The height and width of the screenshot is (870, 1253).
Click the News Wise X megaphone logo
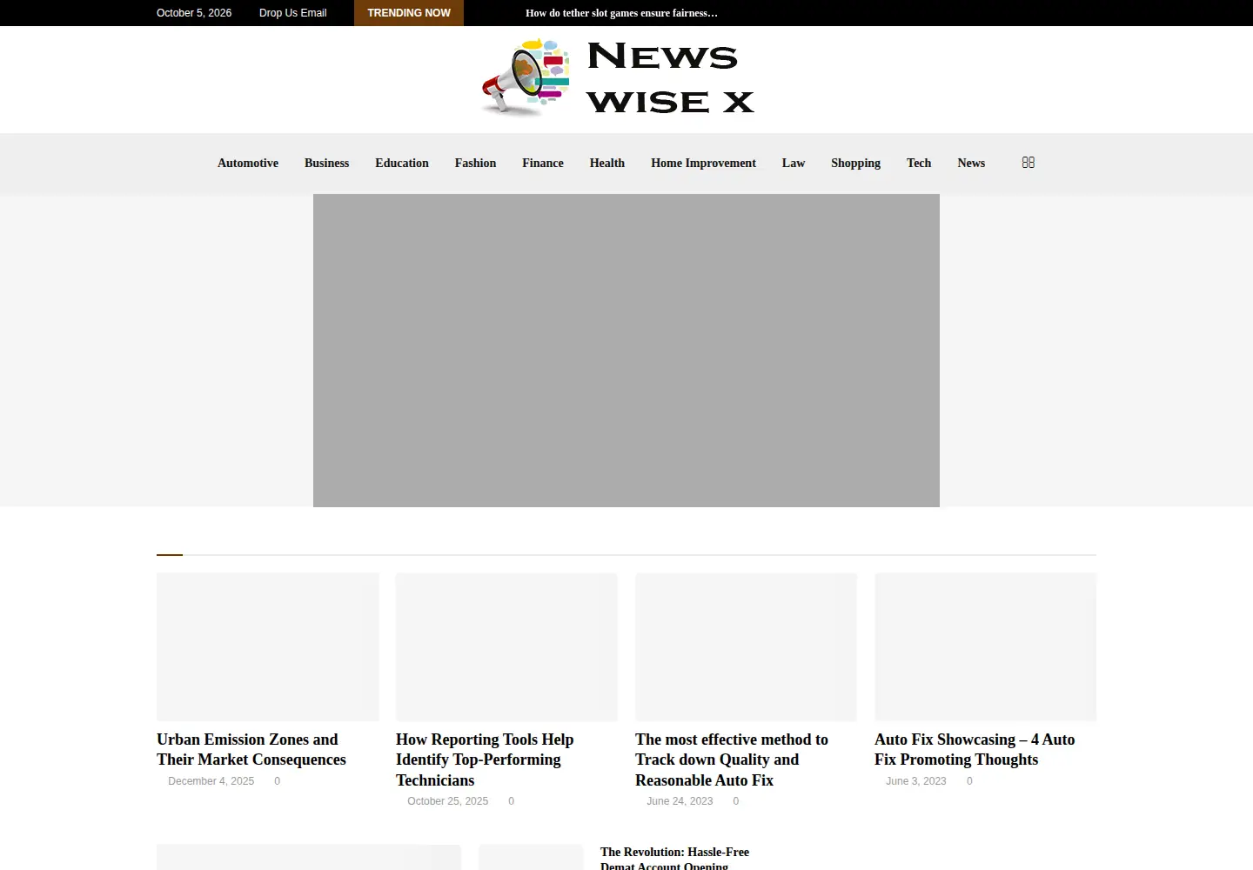619,78
